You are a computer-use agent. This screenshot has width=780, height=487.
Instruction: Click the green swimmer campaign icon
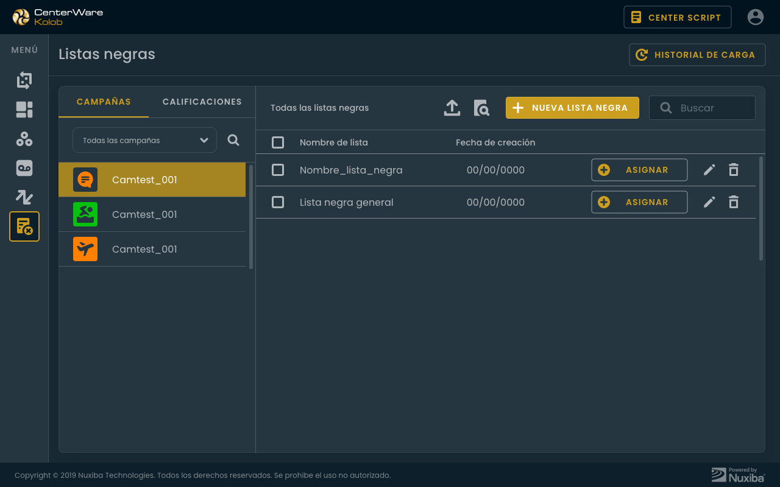pyautogui.click(x=85, y=214)
